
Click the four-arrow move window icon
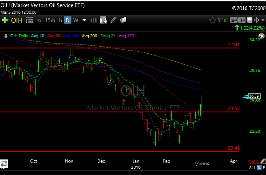point(257,20)
